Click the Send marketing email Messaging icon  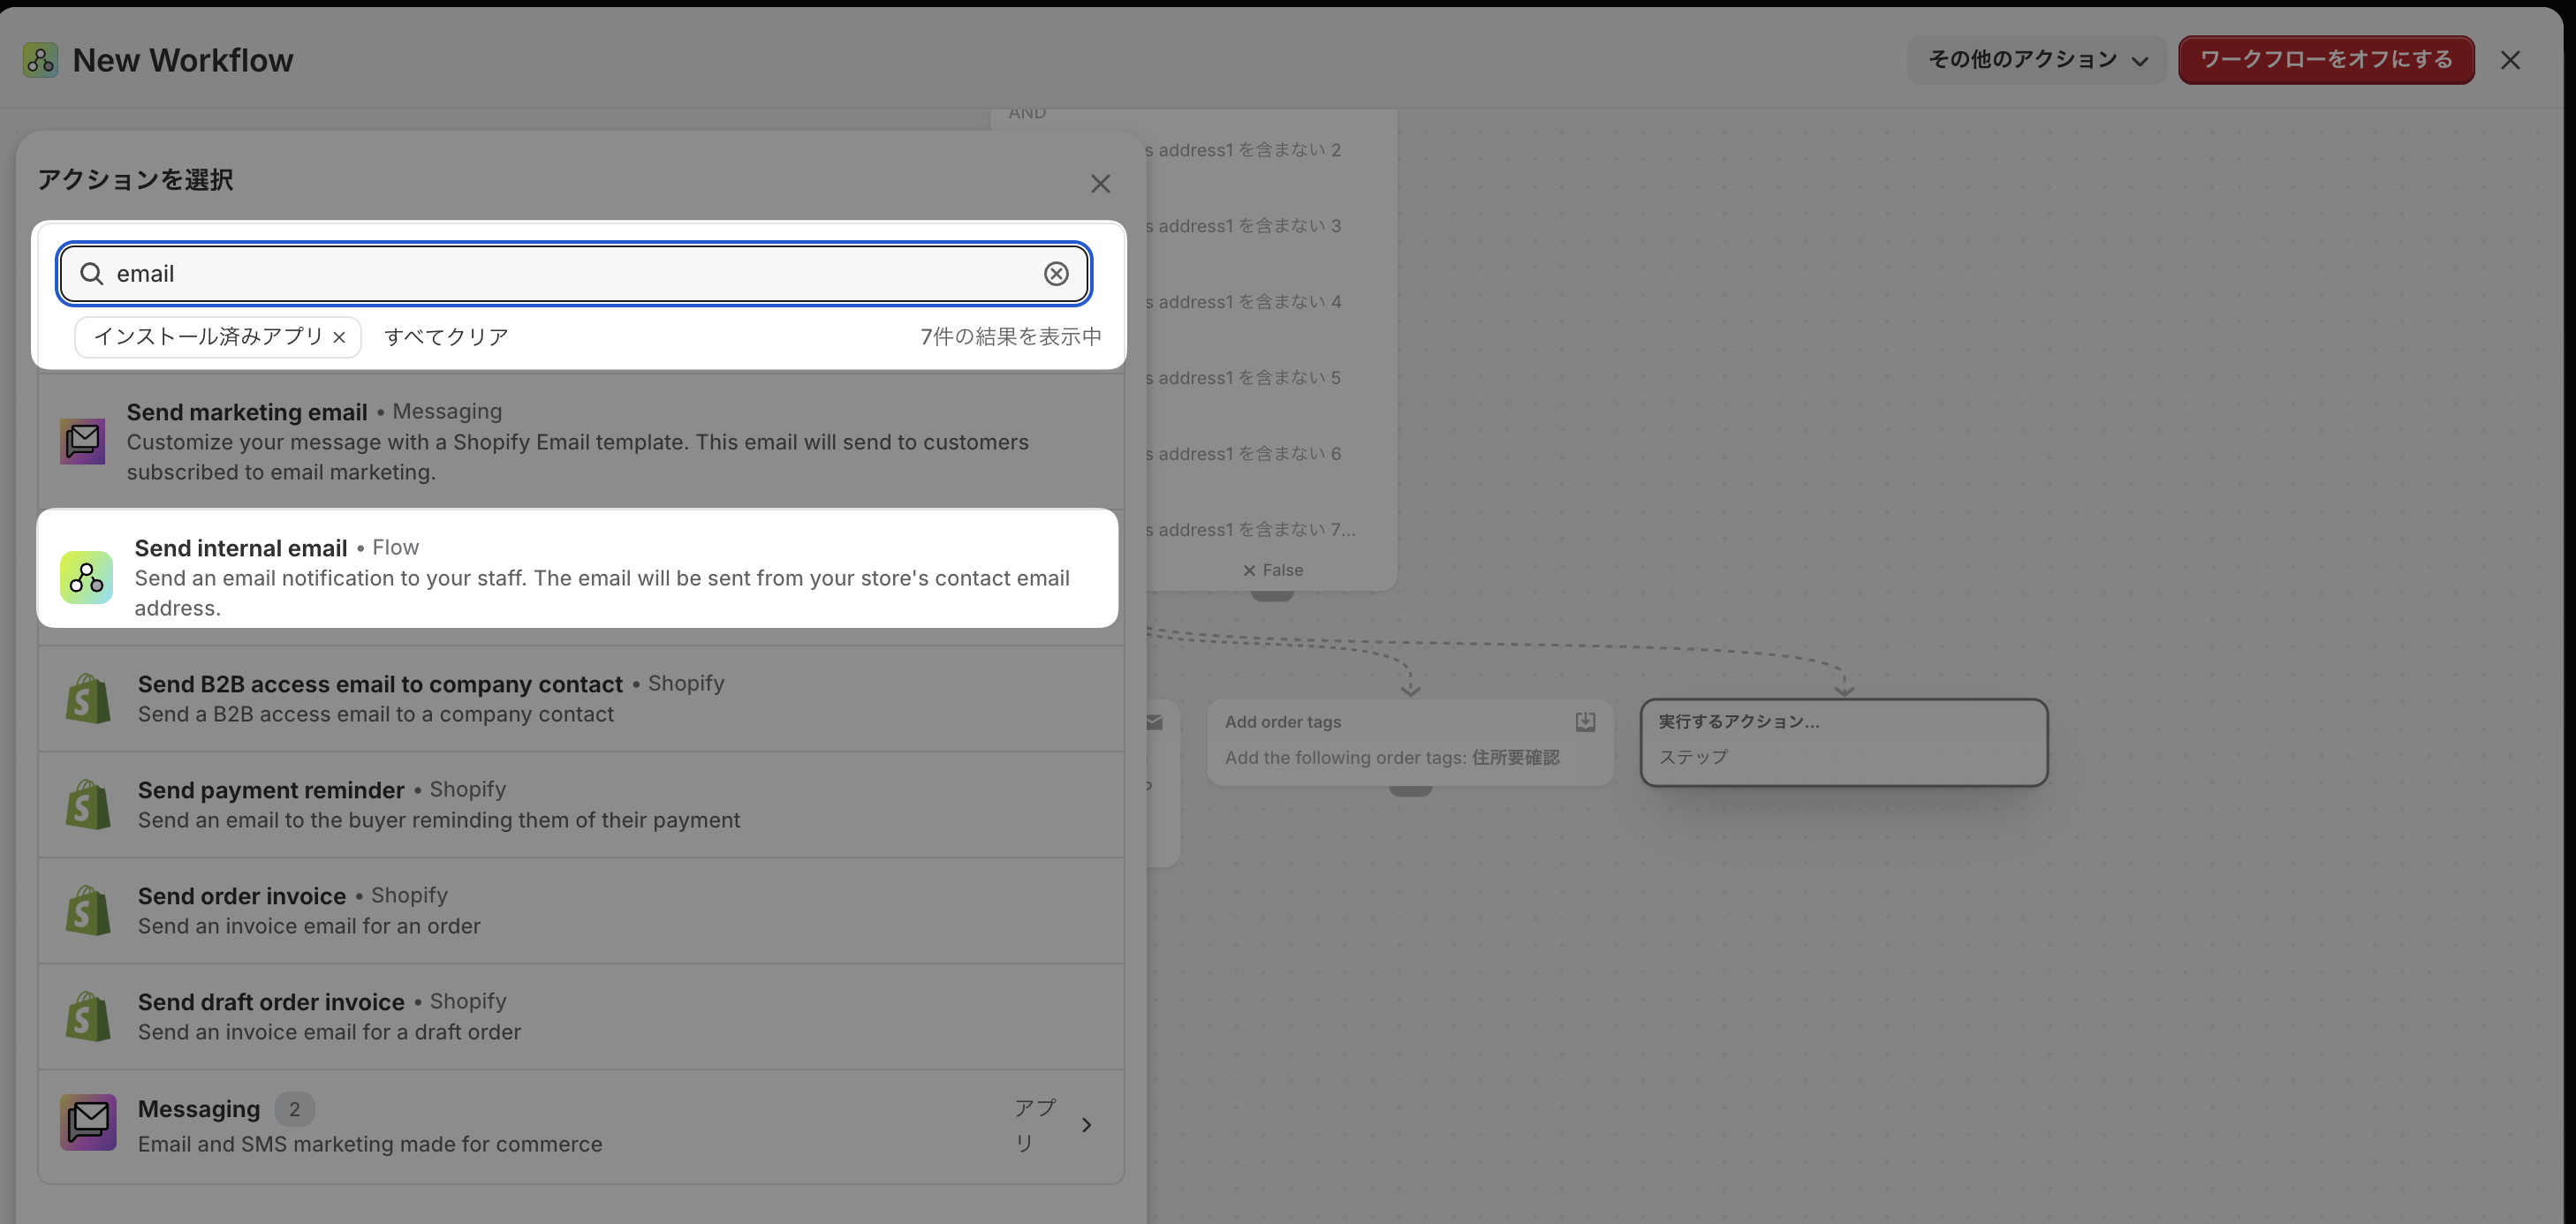pyautogui.click(x=83, y=441)
